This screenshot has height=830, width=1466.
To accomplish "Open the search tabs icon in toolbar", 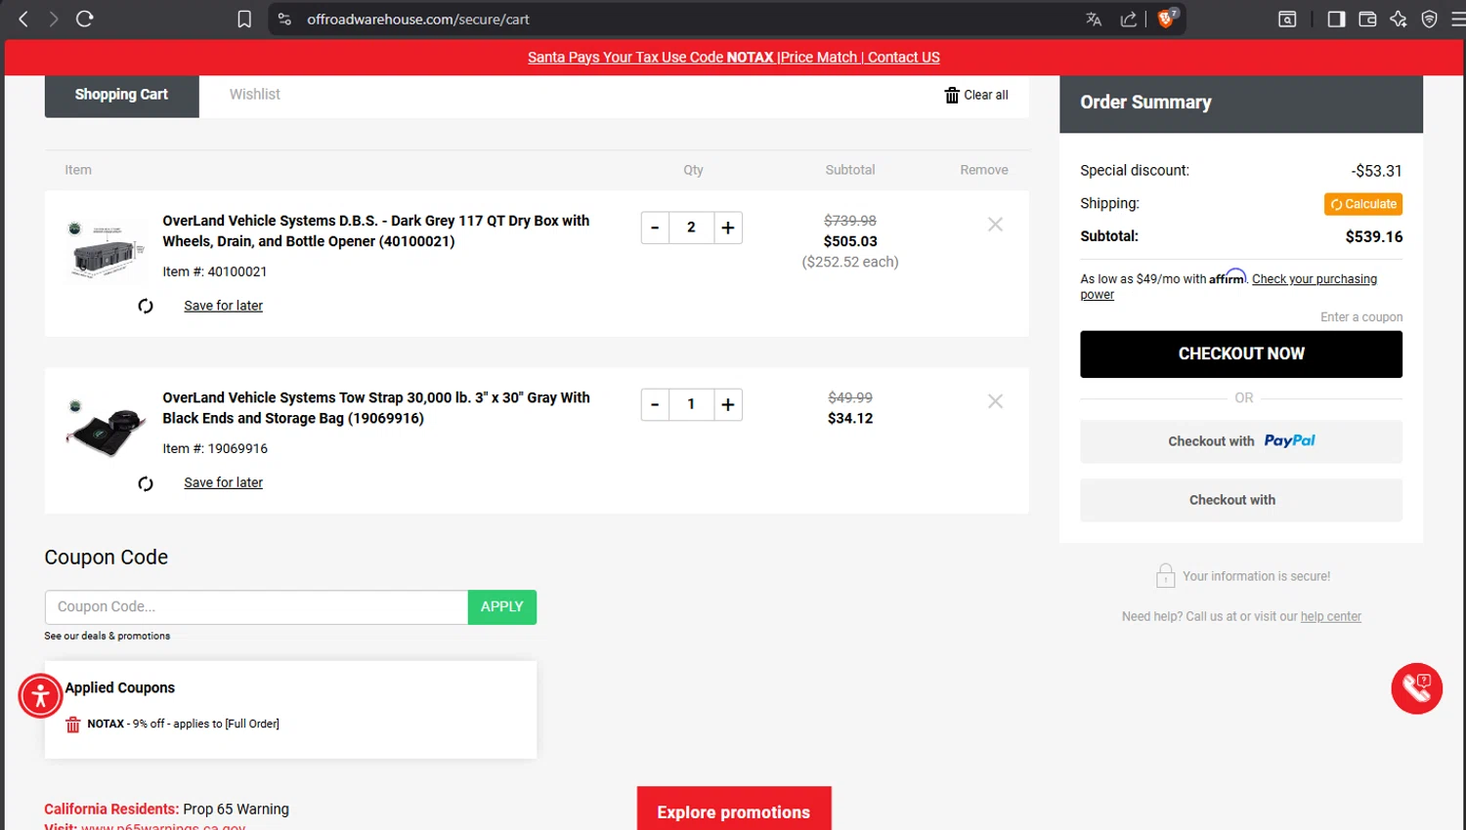I will pos(1287,19).
